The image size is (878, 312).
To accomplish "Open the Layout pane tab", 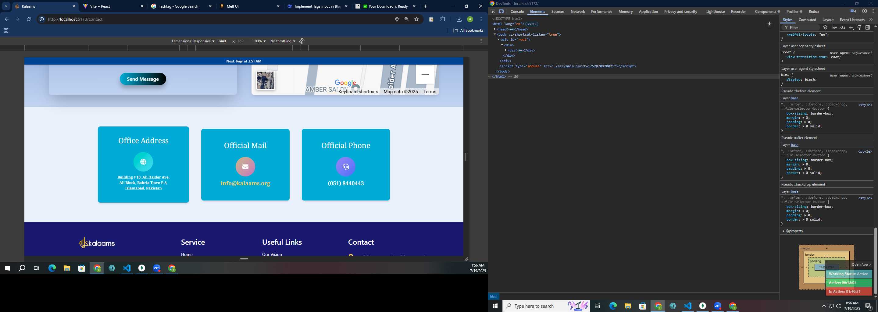I will (828, 20).
